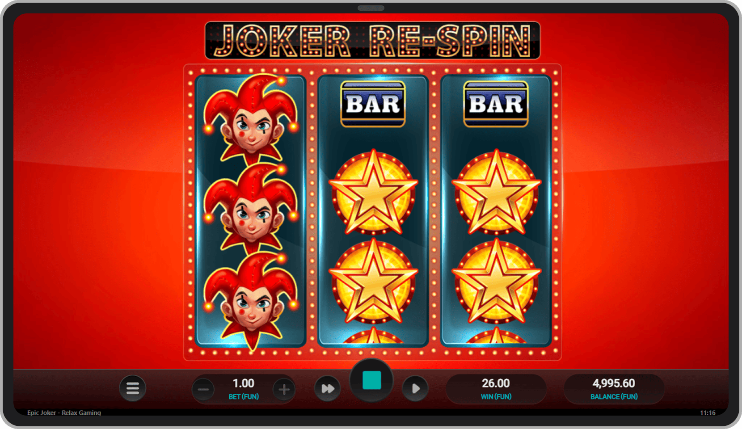This screenshot has width=742, height=429.
Task: Click the BAR symbol on the second reel
Action: 373,104
